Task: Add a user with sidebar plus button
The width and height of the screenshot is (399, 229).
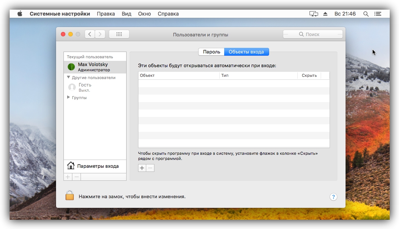Action: click(x=68, y=177)
